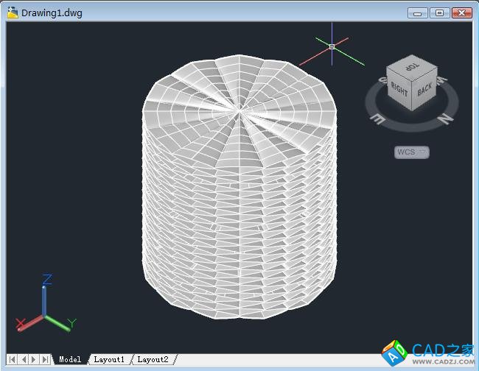Click the CAD之家 watermark logo
This screenshot has width=479, height=371.
coord(427,352)
